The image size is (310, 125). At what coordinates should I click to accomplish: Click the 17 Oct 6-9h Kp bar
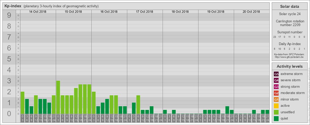pyautogui.click(x=138, y=105)
